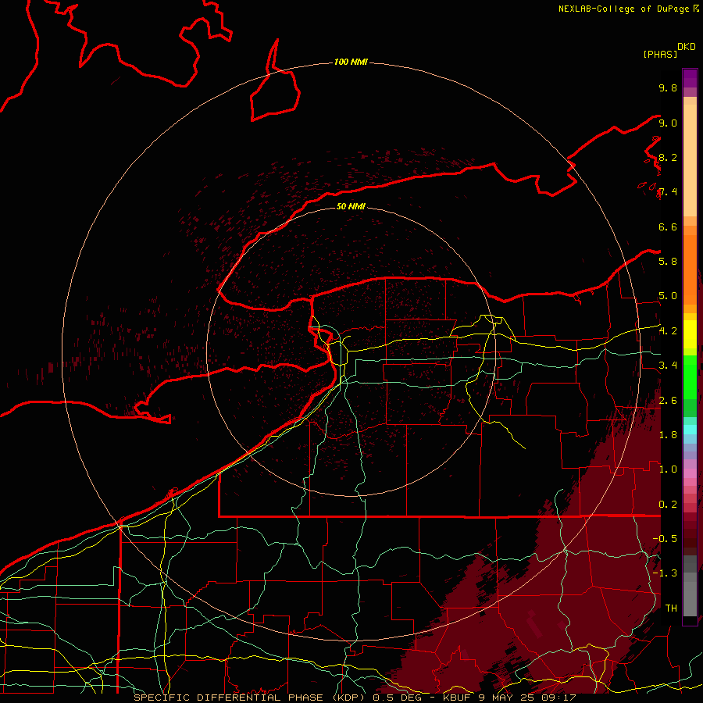Pick the purple top segment of color bar

coord(690,78)
